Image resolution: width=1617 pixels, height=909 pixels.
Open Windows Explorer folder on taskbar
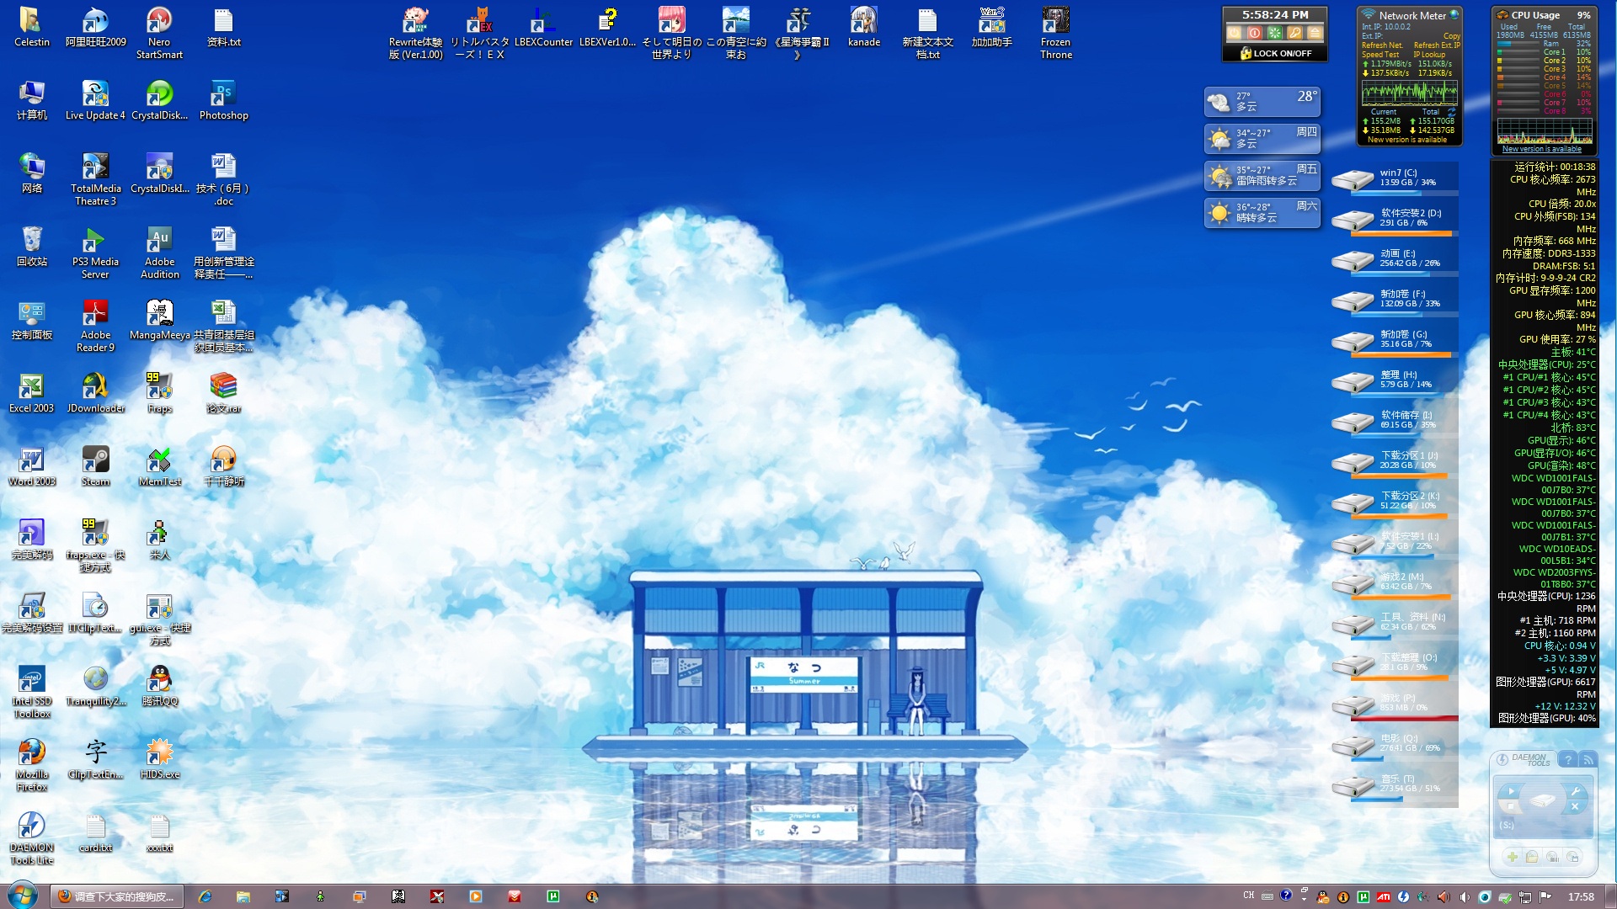[x=243, y=896]
